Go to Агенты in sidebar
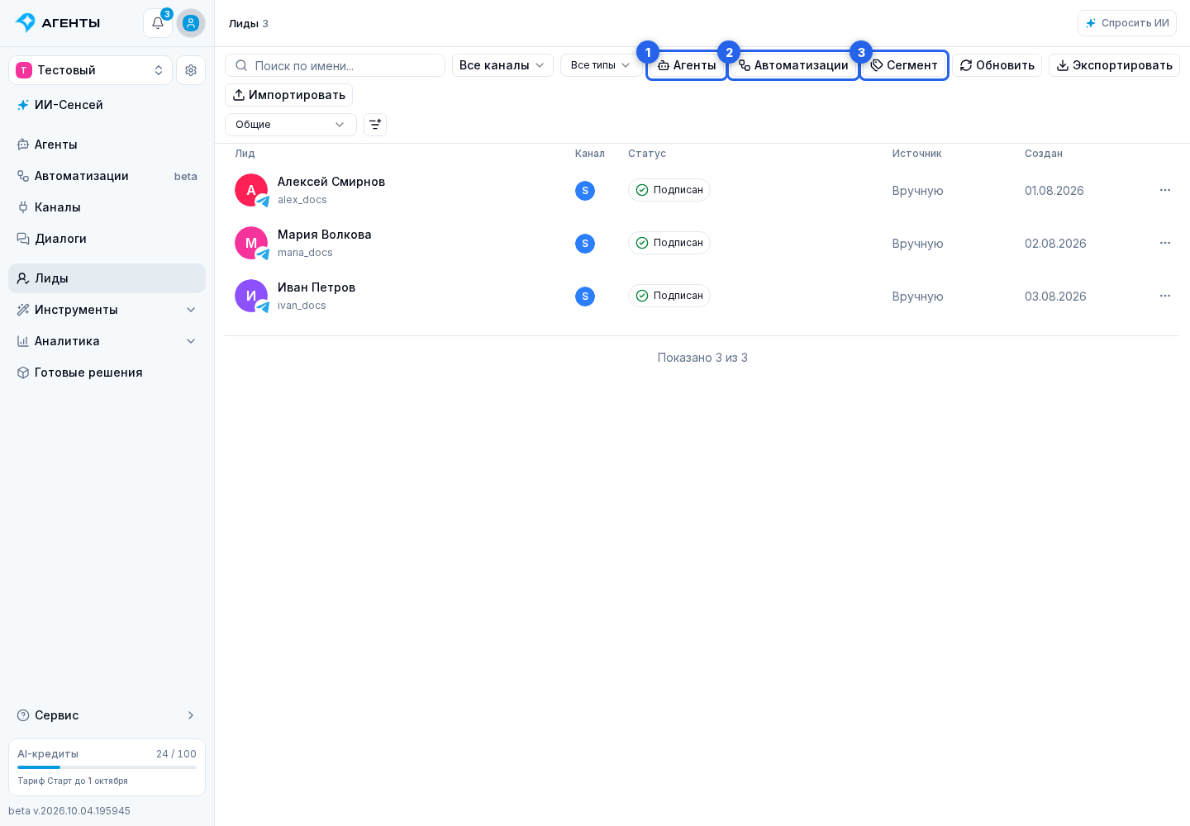The width and height of the screenshot is (1190, 826). (x=107, y=145)
